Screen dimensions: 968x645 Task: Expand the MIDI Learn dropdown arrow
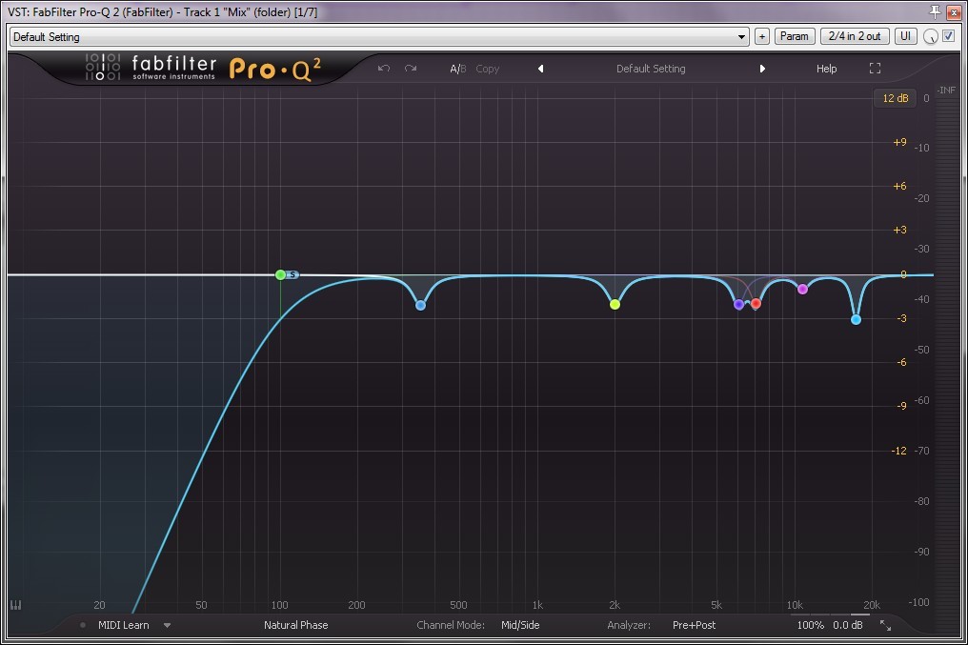coord(167,625)
